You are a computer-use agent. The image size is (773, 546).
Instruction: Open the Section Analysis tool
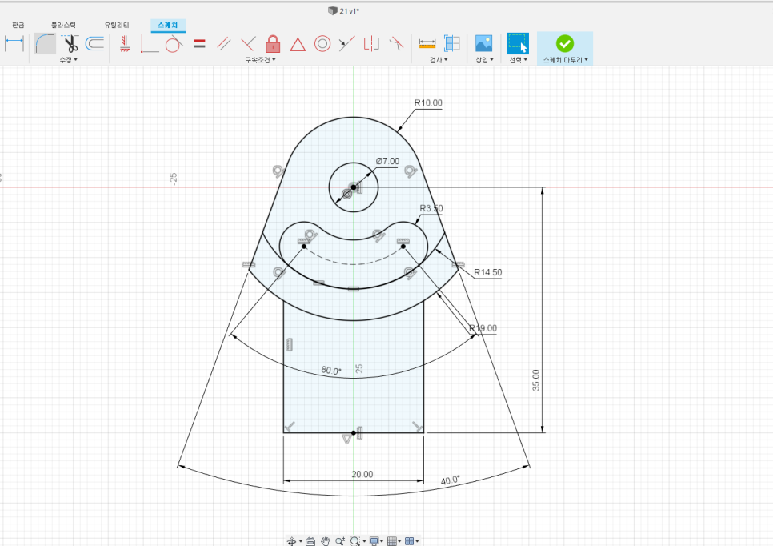click(451, 44)
